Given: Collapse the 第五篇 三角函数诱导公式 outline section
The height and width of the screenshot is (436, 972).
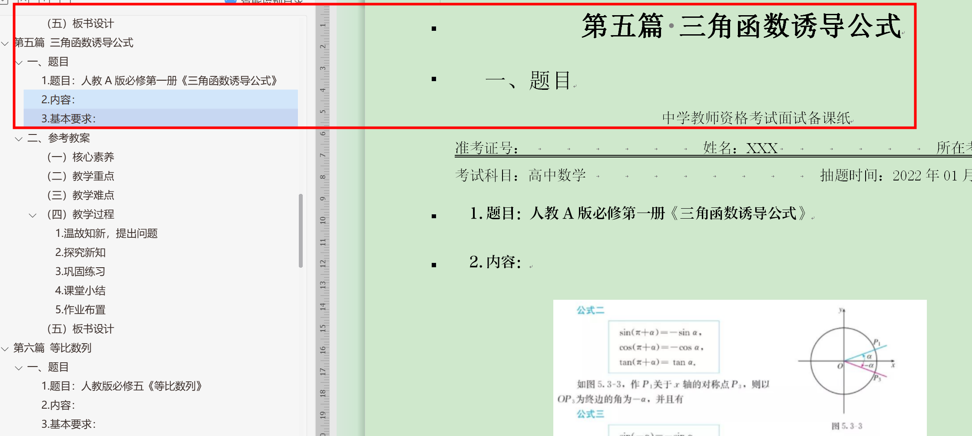Looking at the screenshot, I should click(x=5, y=43).
